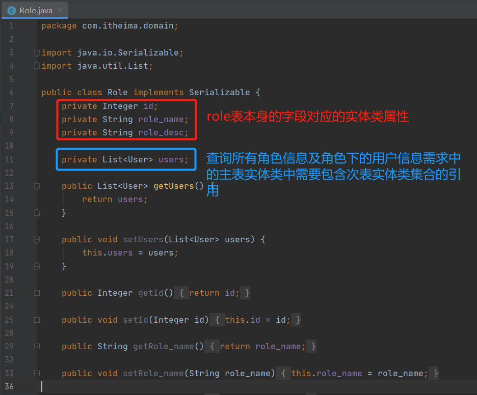Close the Role.java tab
This screenshot has height=395, width=477.
coord(60,10)
